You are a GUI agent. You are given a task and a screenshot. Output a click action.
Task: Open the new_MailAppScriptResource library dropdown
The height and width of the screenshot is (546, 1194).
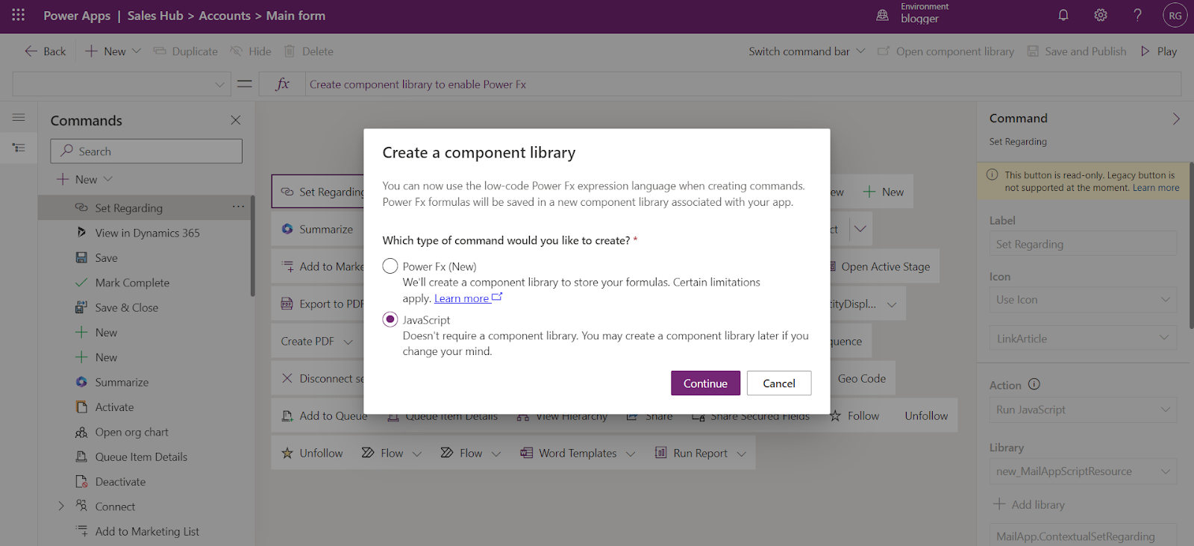(x=1083, y=471)
